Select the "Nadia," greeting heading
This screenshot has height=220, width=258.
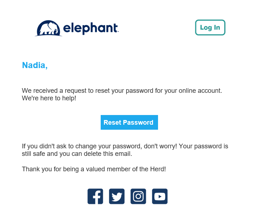click(35, 65)
